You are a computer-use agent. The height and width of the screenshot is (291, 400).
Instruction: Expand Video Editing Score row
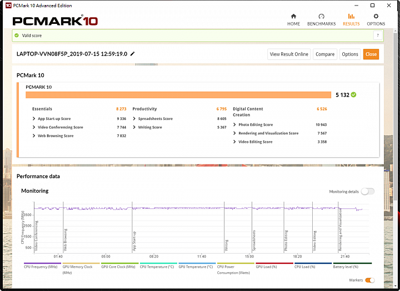(234, 142)
